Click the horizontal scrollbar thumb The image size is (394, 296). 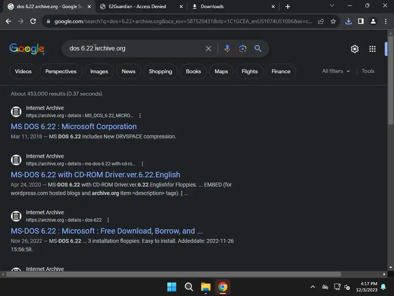[x=174, y=274]
